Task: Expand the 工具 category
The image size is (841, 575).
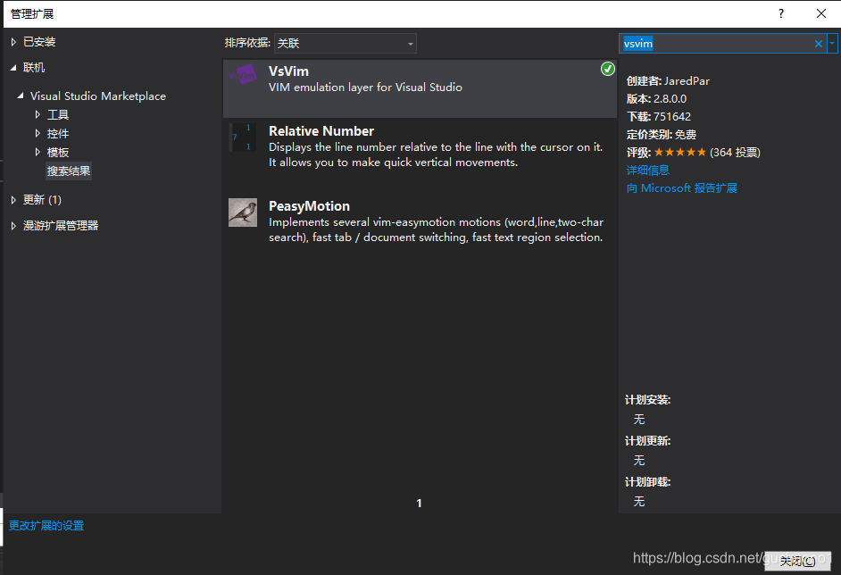Action: coord(37,114)
